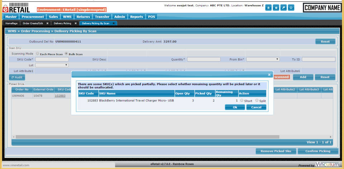Expand the Lot dropdown
This screenshot has width=344, height=169.
(52, 65)
